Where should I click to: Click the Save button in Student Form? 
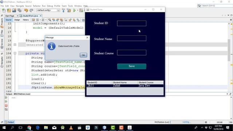pyautogui.click(x=132, y=66)
